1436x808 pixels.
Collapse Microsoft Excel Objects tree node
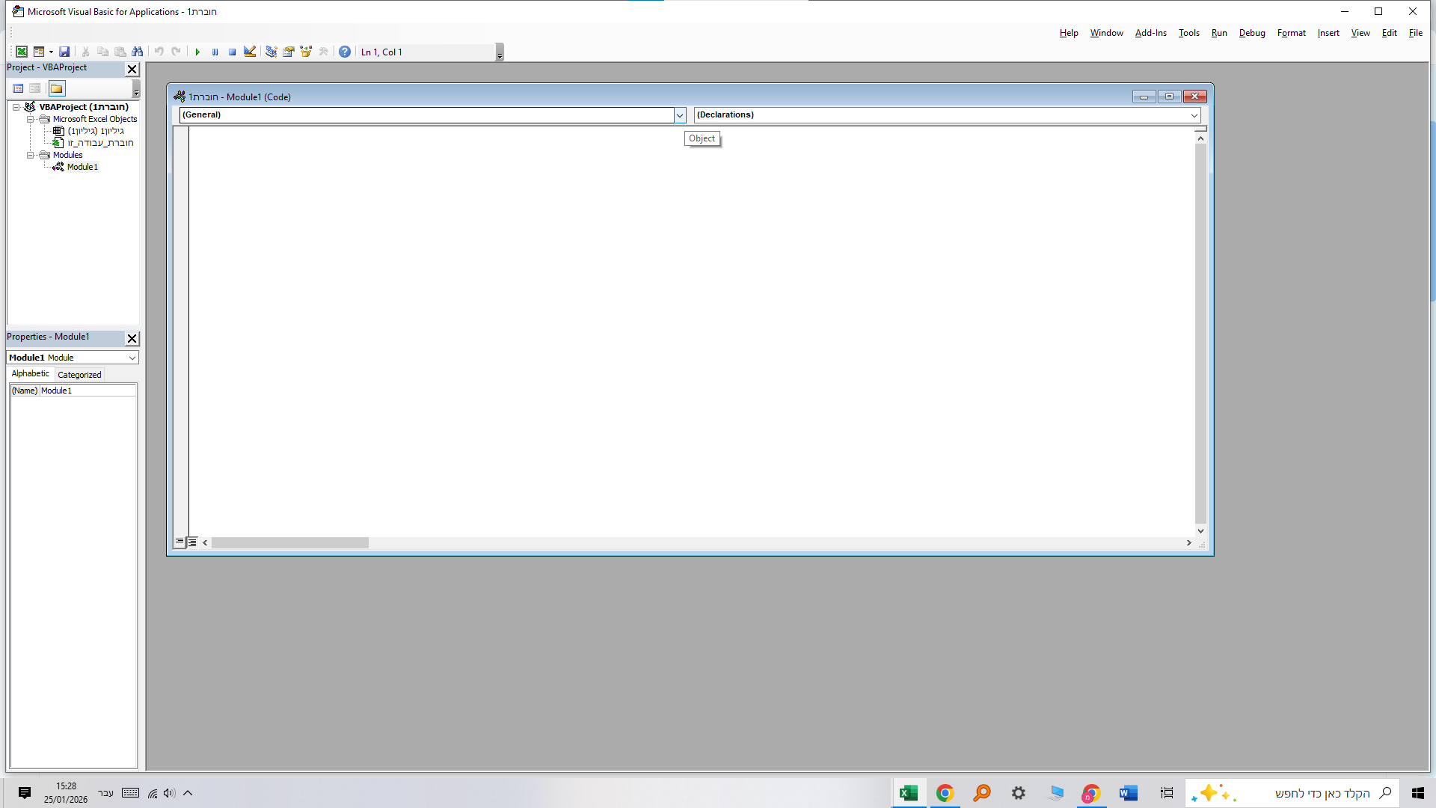tap(31, 119)
